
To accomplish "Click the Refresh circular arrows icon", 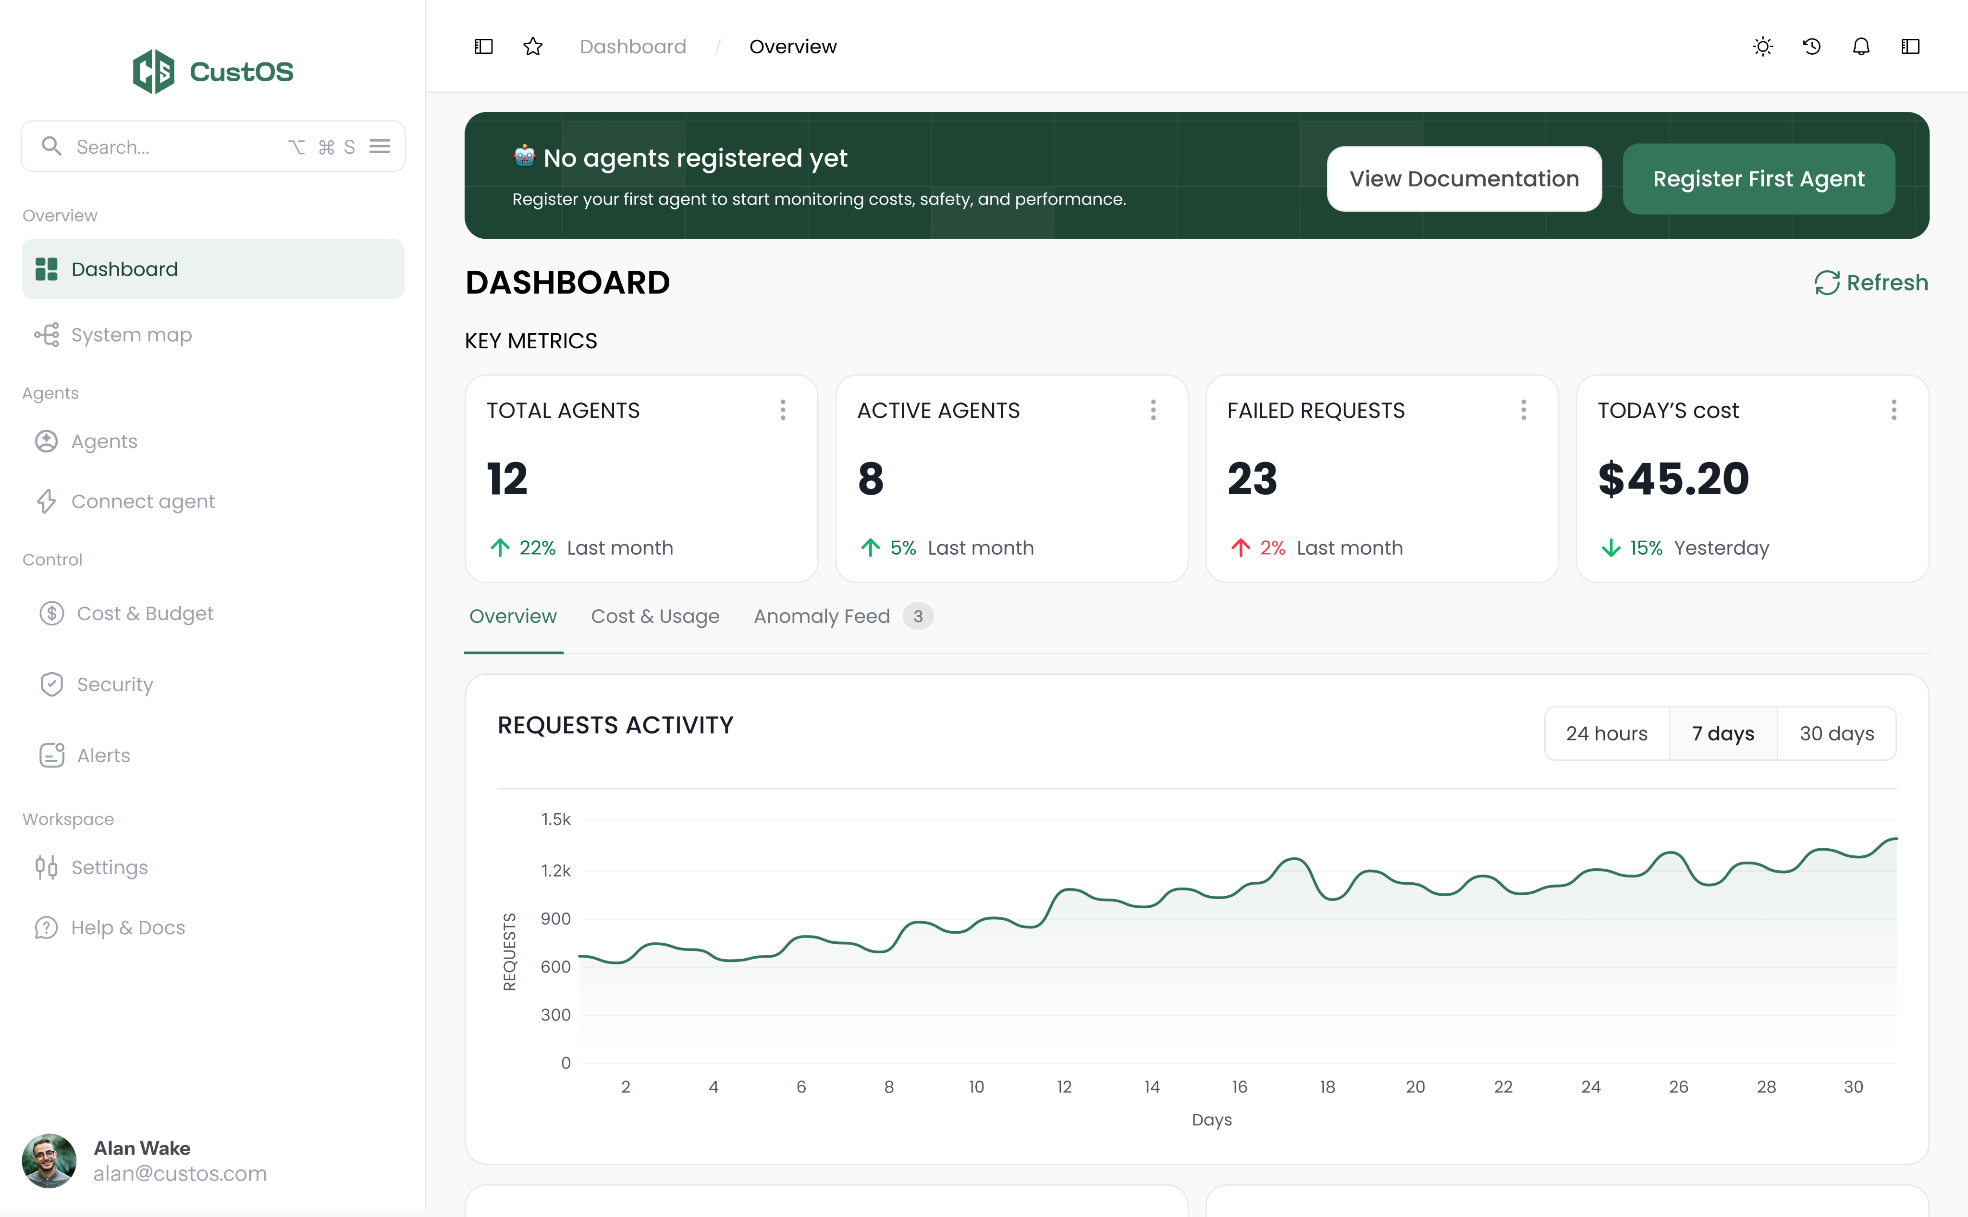I will 1826,282.
